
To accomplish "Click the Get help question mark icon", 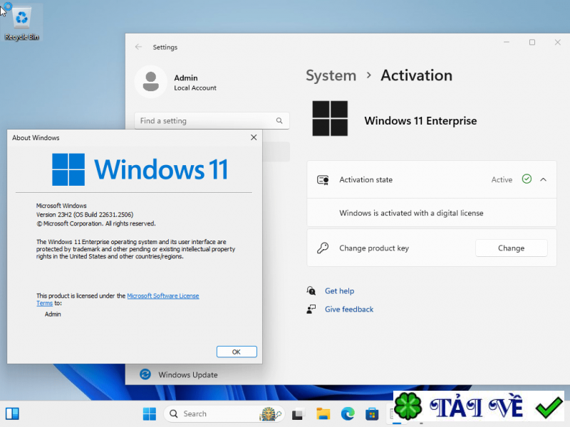I will (x=311, y=290).
